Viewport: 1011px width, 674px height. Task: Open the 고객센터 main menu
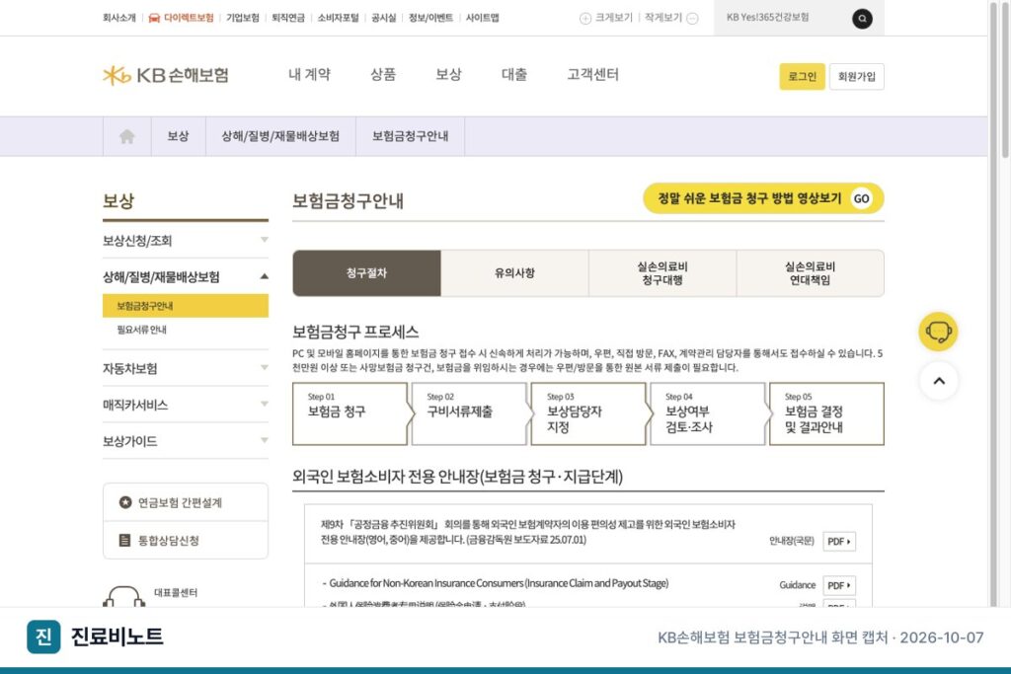click(x=593, y=75)
